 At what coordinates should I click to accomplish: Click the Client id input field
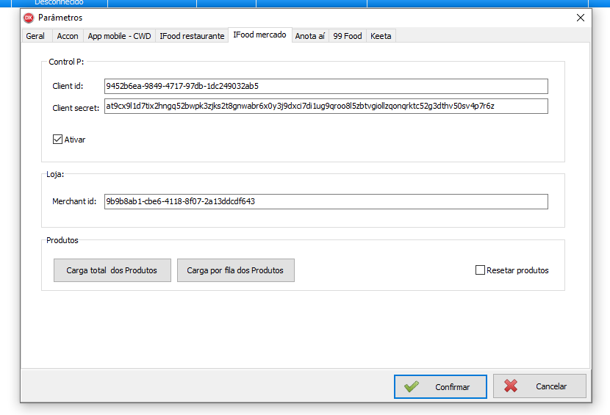pyautogui.click(x=326, y=87)
